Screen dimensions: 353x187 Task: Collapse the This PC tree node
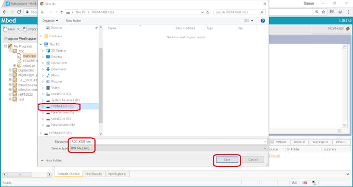click(40, 44)
